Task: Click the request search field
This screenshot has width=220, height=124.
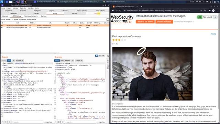Action: click(x=28, y=122)
